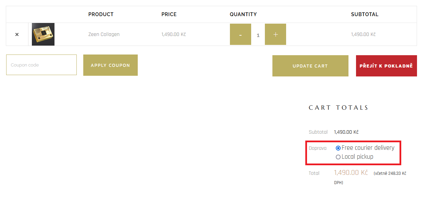Viewport: 429px width, 205px height.
Task: Click the CART TOTALS heading
Action: click(x=339, y=108)
